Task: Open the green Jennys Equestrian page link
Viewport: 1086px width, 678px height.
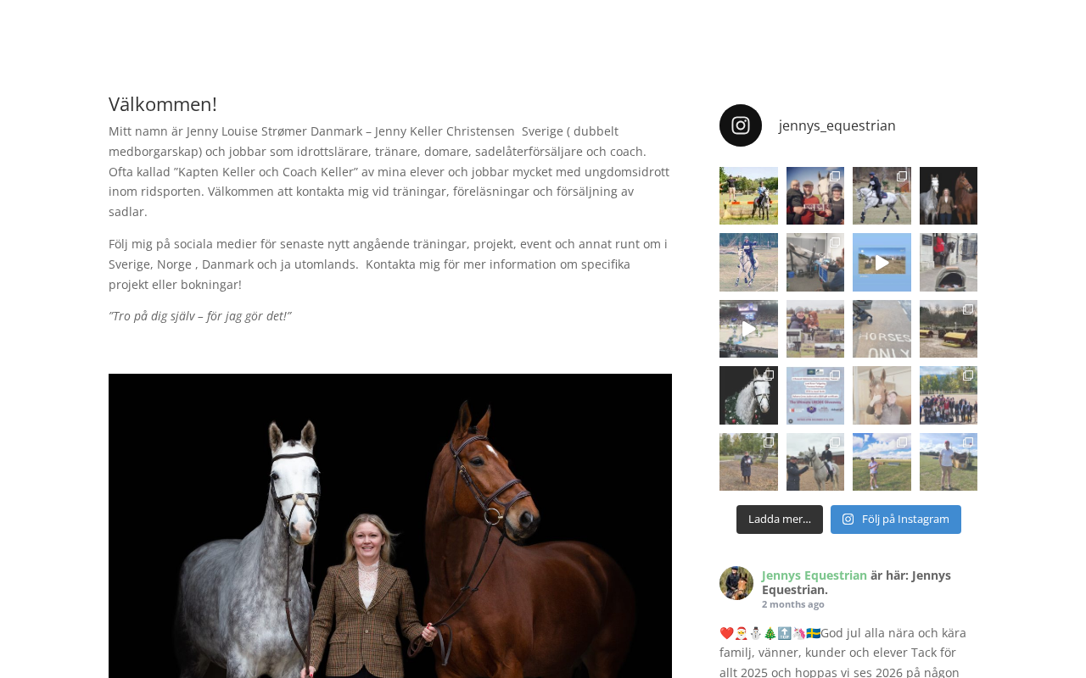Action: tap(814, 575)
